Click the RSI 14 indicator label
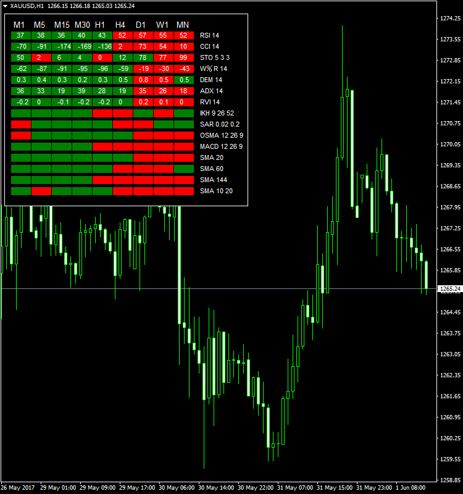 [x=209, y=35]
